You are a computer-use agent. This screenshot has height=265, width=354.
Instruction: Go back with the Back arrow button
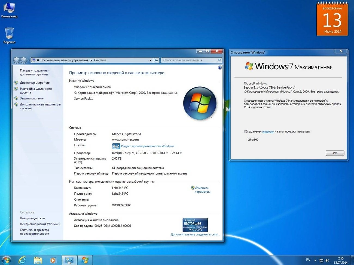[x=17, y=60]
